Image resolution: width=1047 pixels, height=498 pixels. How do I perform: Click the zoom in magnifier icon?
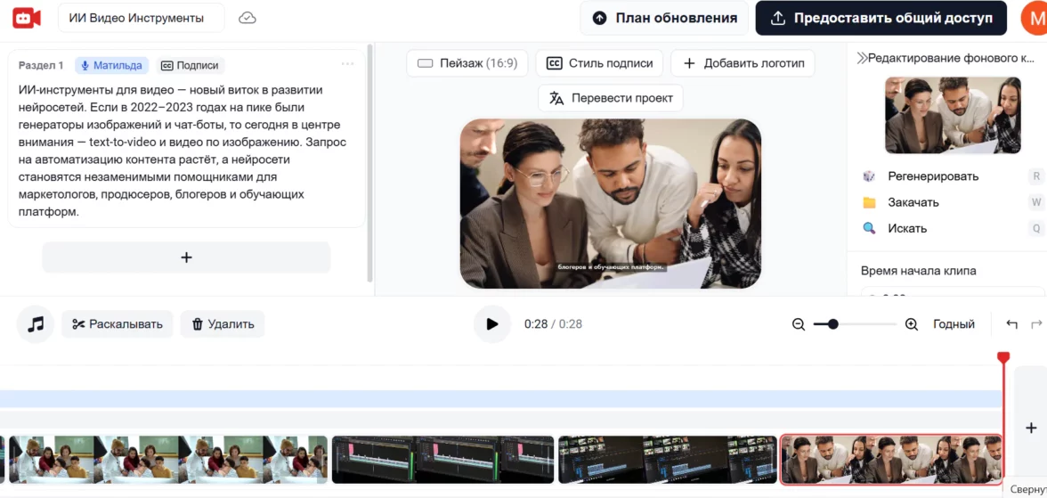(911, 324)
